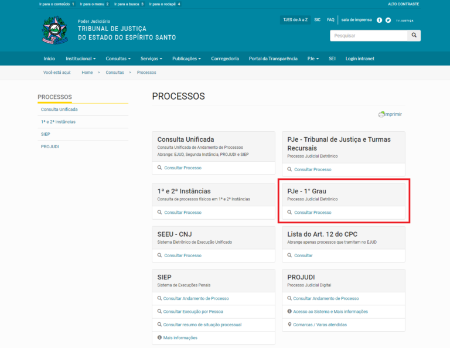This screenshot has width=450, height=348.
Task: Click Home in the breadcrumb
Action: click(x=87, y=73)
